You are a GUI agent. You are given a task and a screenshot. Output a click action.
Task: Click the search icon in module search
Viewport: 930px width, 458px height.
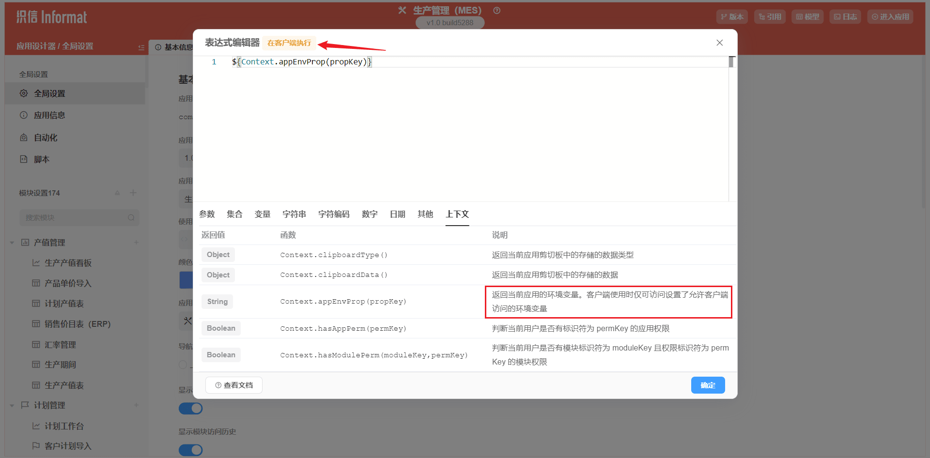coord(131,218)
